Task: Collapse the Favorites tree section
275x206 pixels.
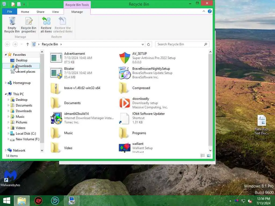Action: click(x=6, y=55)
